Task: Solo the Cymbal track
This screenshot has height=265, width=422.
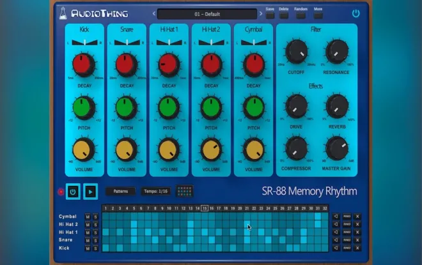Action: 95,216
